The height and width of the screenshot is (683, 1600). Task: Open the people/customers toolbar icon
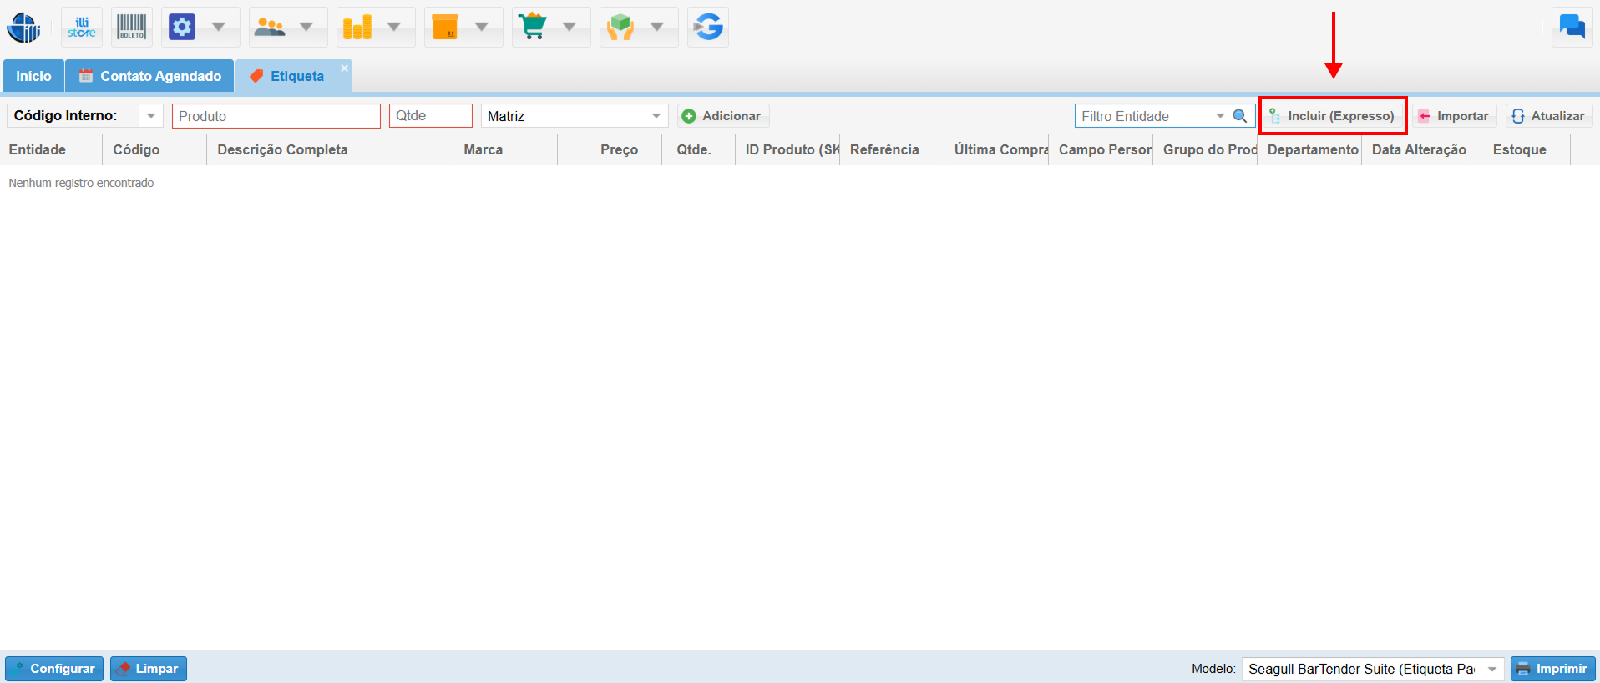pyautogui.click(x=270, y=28)
